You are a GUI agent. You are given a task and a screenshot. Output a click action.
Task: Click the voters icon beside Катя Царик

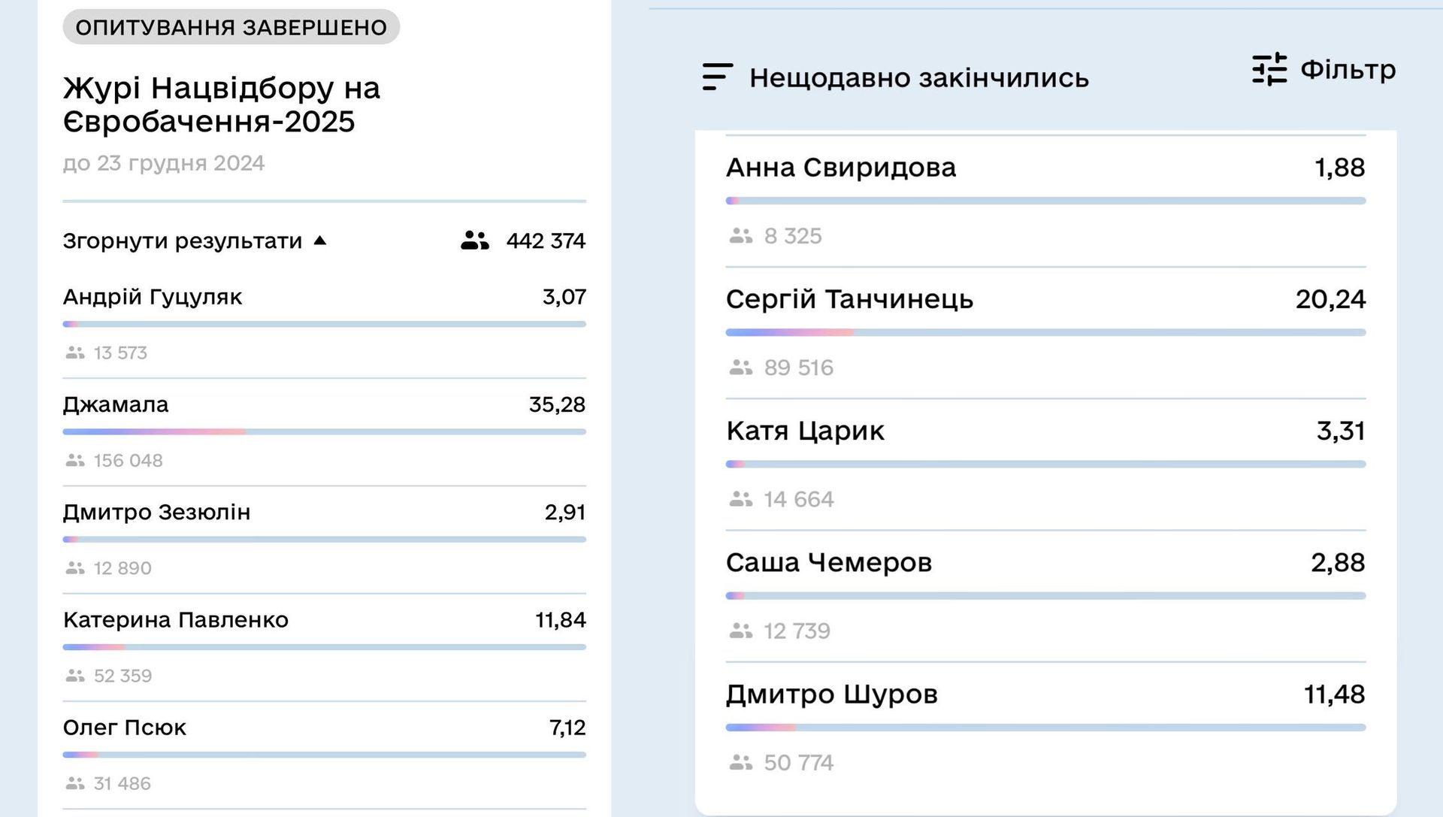tap(740, 498)
